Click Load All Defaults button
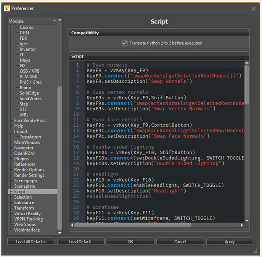Viewport: 262px width, 257px height. coord(31,241)
